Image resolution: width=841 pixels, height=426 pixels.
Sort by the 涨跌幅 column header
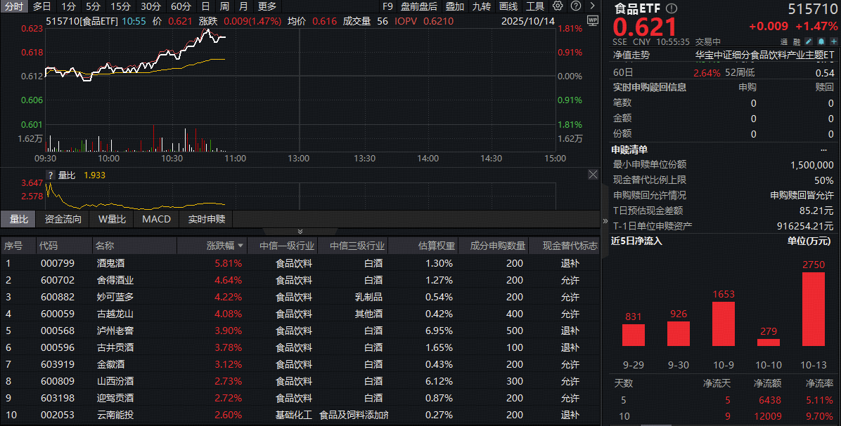tap(225, 246)
